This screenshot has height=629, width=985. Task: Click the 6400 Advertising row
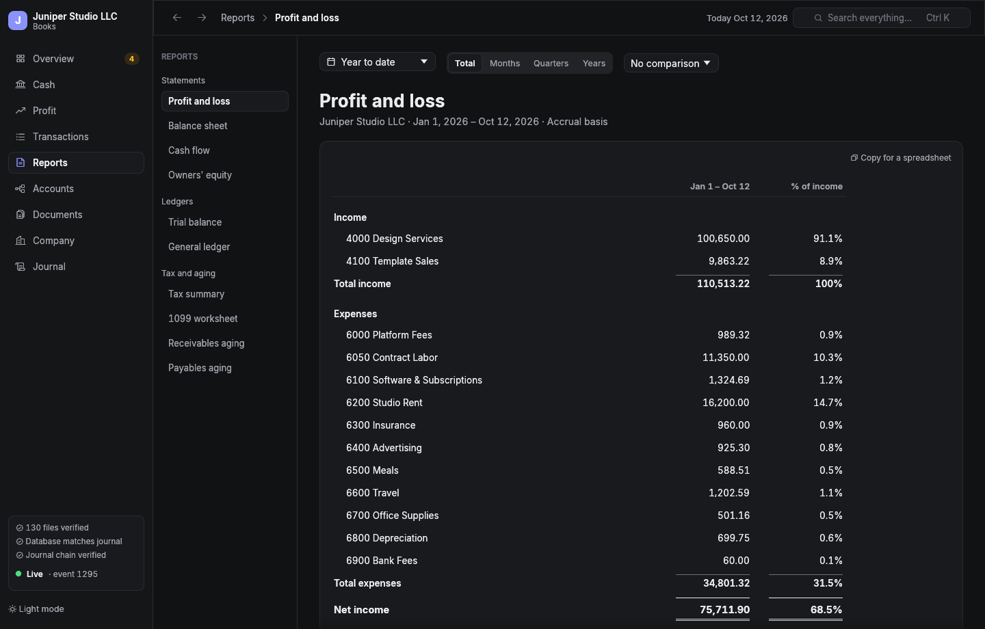click(x=588, y=448)
